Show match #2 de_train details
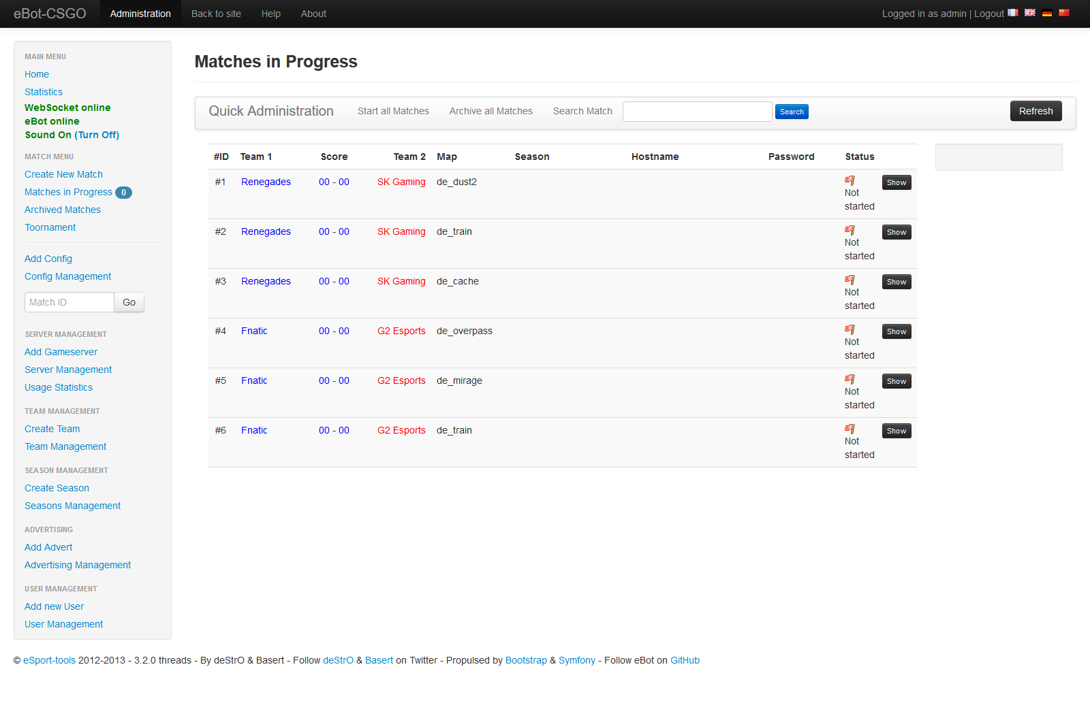Viewport: 1090px width, 701px height. [897, 232]
